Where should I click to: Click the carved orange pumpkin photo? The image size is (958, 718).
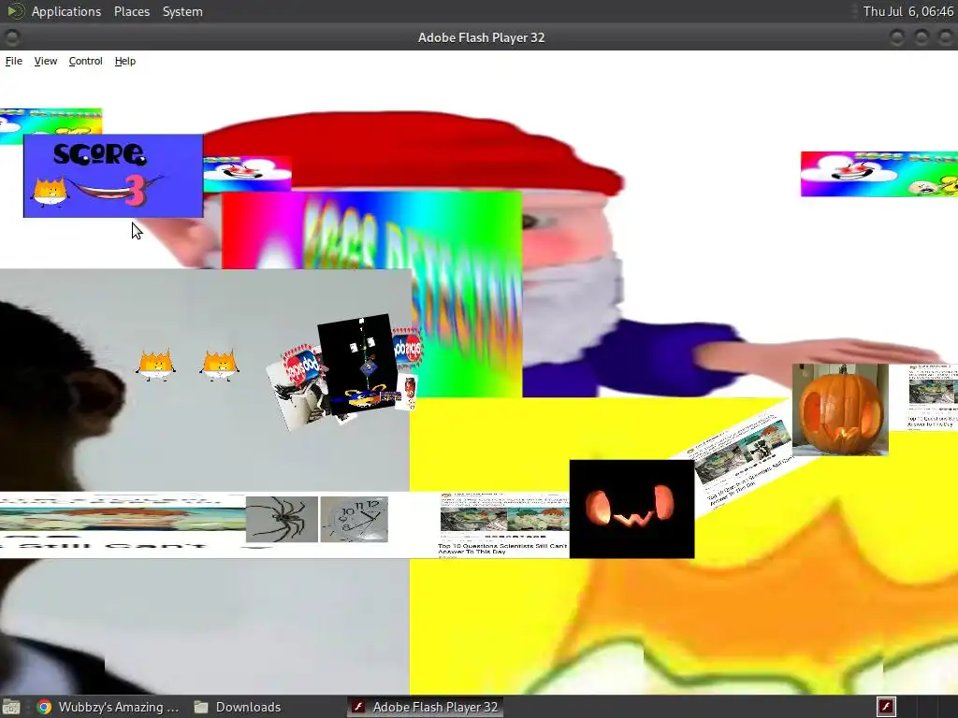click(x=840, y=409)
